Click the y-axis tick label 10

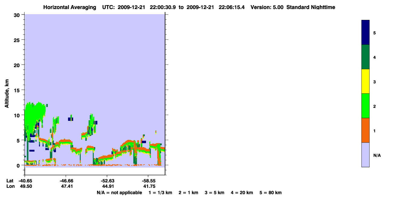tap(17, 115)
